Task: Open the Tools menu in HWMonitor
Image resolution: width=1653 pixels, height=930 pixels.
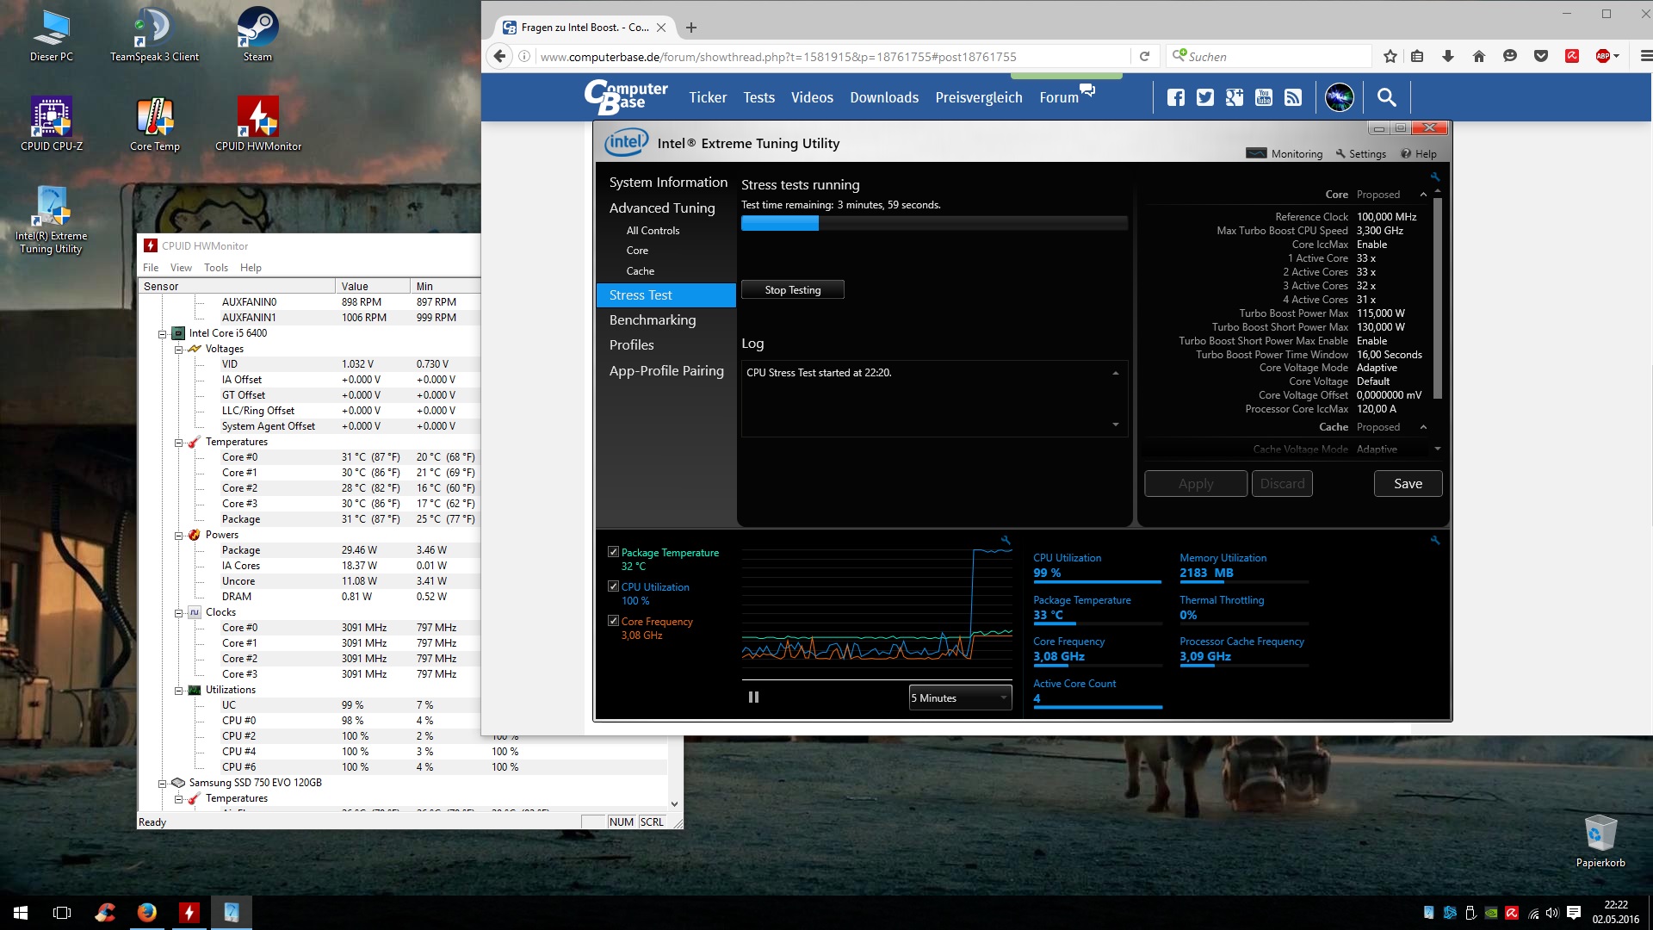Action: (x=215, y=268)
